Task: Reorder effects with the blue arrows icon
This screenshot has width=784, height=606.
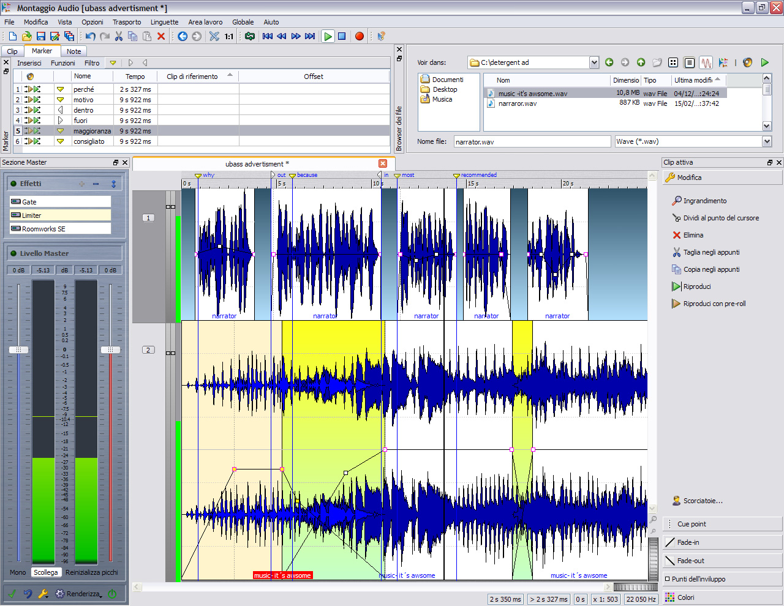Action: pyautogui.click(x=113, y=184)
